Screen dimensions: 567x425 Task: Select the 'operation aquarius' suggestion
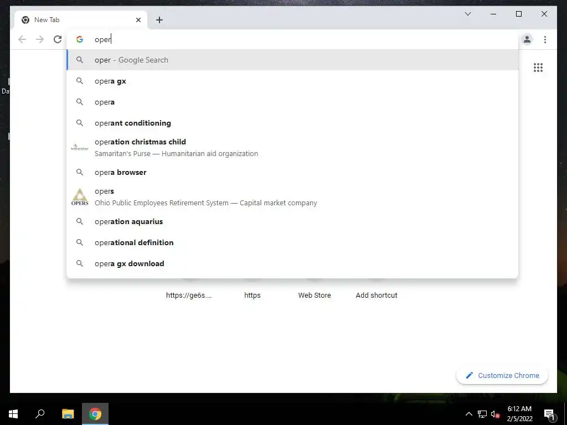[x=292, y=221]
